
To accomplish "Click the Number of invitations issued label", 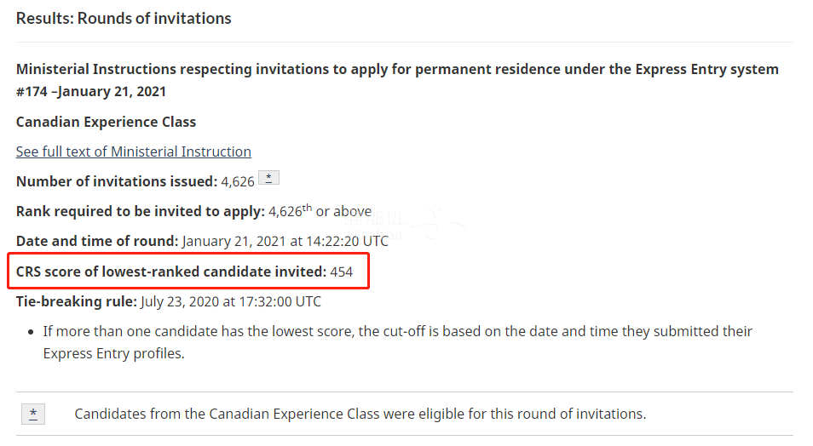I will tap(117, 182).
